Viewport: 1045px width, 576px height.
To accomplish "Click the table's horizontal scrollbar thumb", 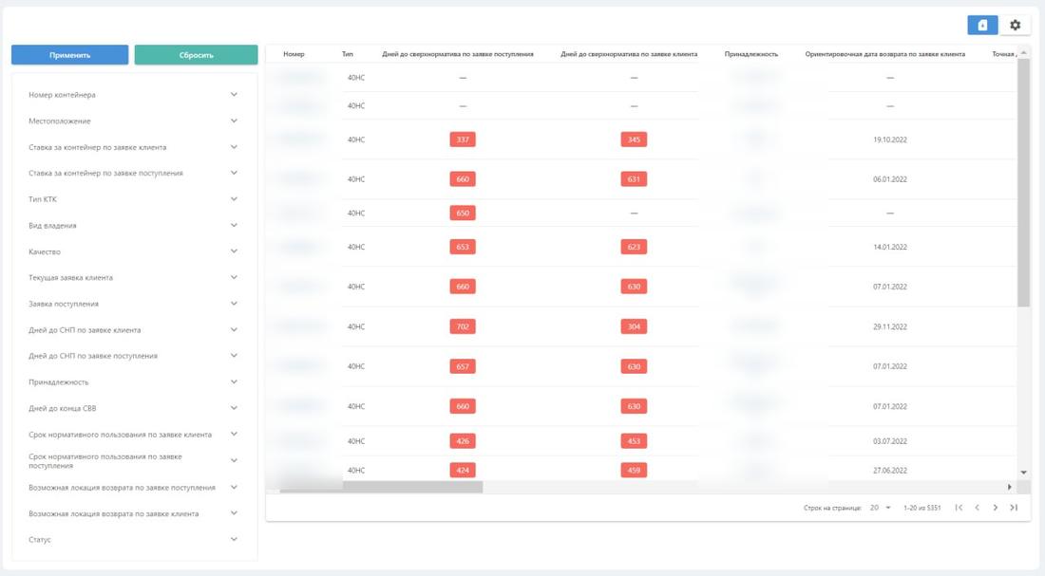I will click(381, 488).
